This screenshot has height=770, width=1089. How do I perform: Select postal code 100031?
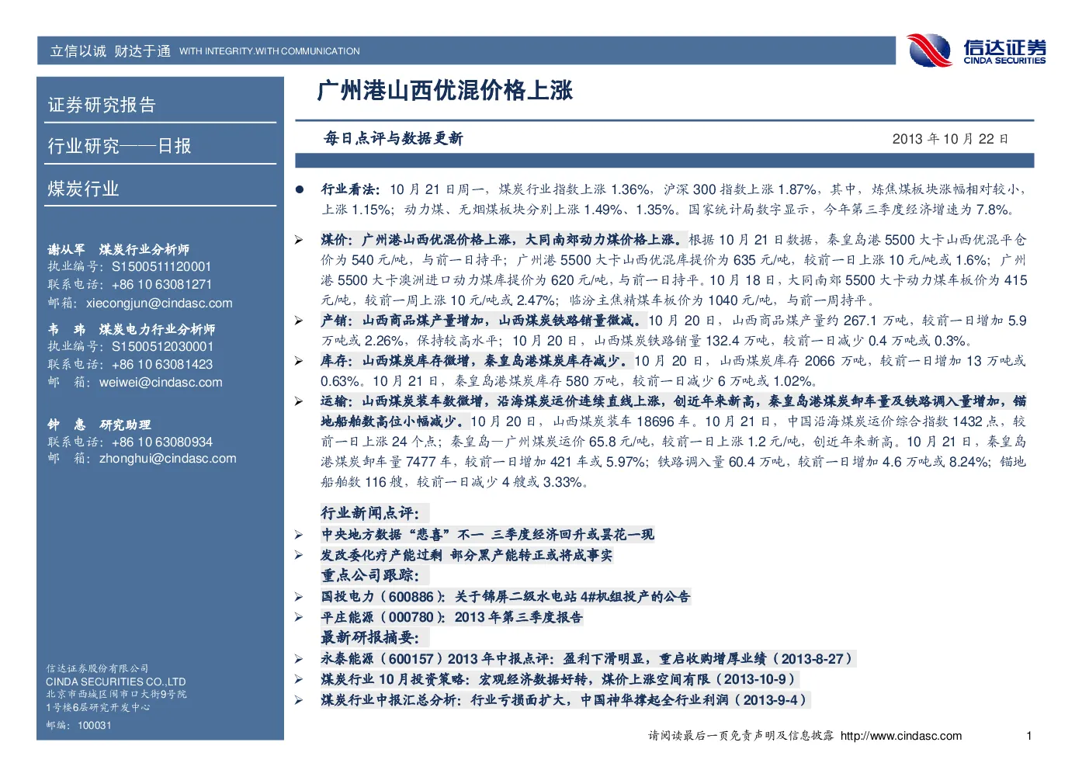coord(95,725)
